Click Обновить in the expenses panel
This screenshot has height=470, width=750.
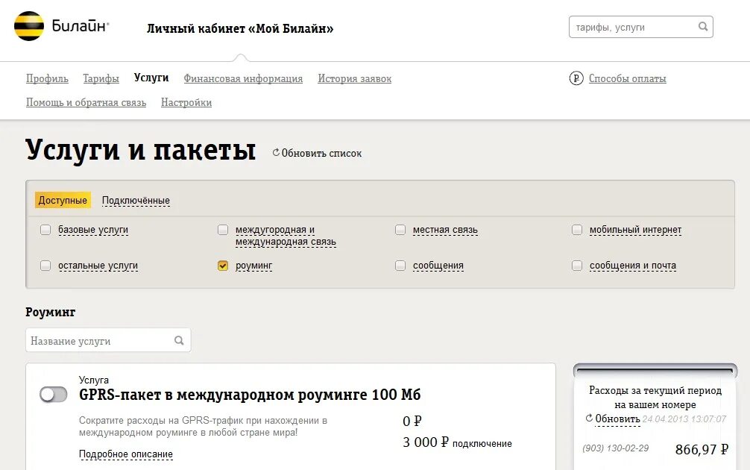pyautogui.click(x=617, y=419)
